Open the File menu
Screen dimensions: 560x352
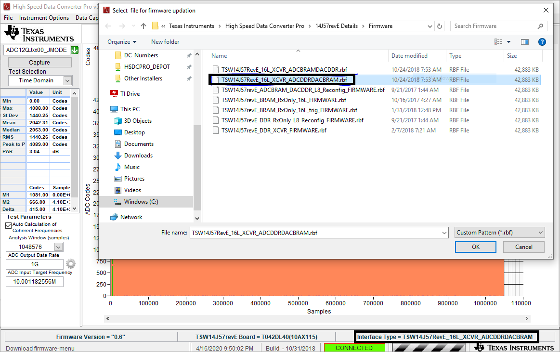click(8, 18)
